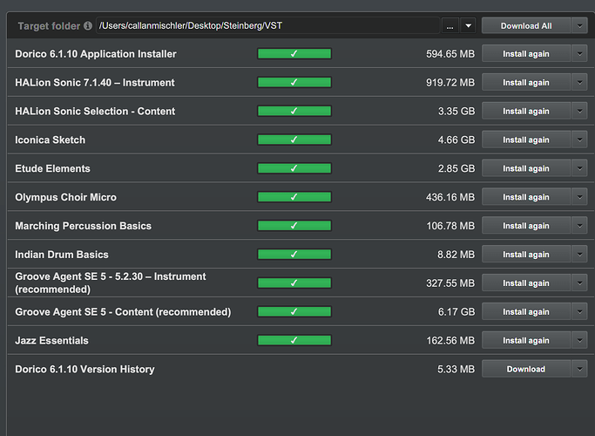Install again Groove Agent SE 5 Content
595x436 pixels.
(x=526, y=312)
